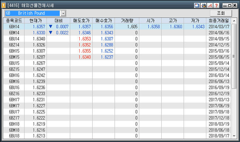This screenshot has width=240, height=142.
Task: Click the screen copy icon in title bar
Action: pos(197,6)
